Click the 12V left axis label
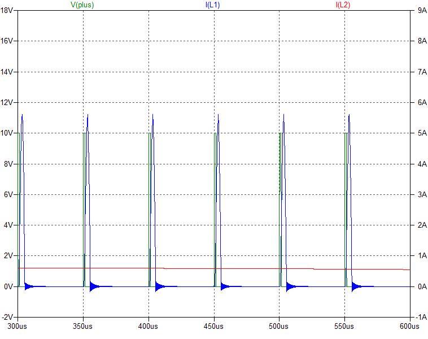This screenshot has width=428, height=339. 7,102
